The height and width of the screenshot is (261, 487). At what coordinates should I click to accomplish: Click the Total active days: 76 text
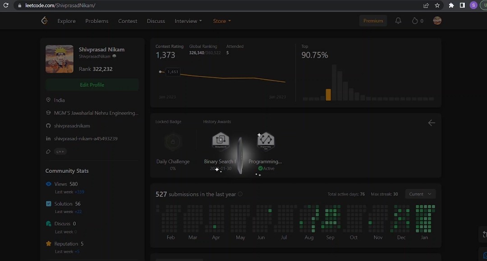(346, 194)
